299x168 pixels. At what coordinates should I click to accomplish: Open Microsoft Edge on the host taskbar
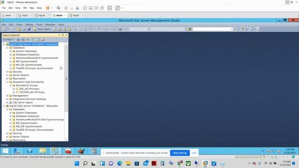tap(120, 163)
